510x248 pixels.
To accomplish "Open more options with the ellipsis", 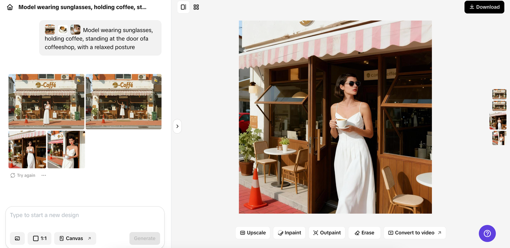I will [43, 175].
